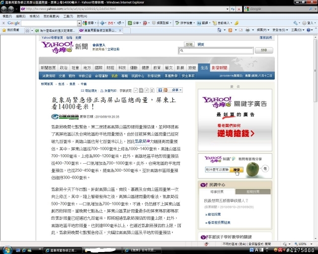
Task: Click the 會員登入 member login link
Action: (x=99, y=45)
